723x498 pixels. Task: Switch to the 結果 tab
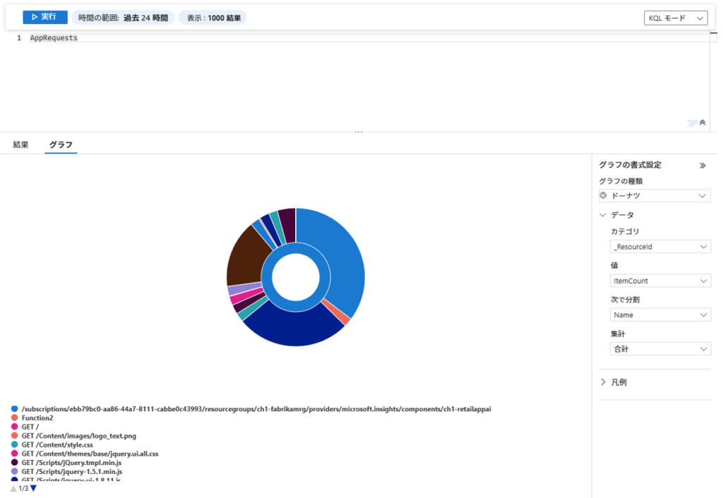[x=20, y=145]
